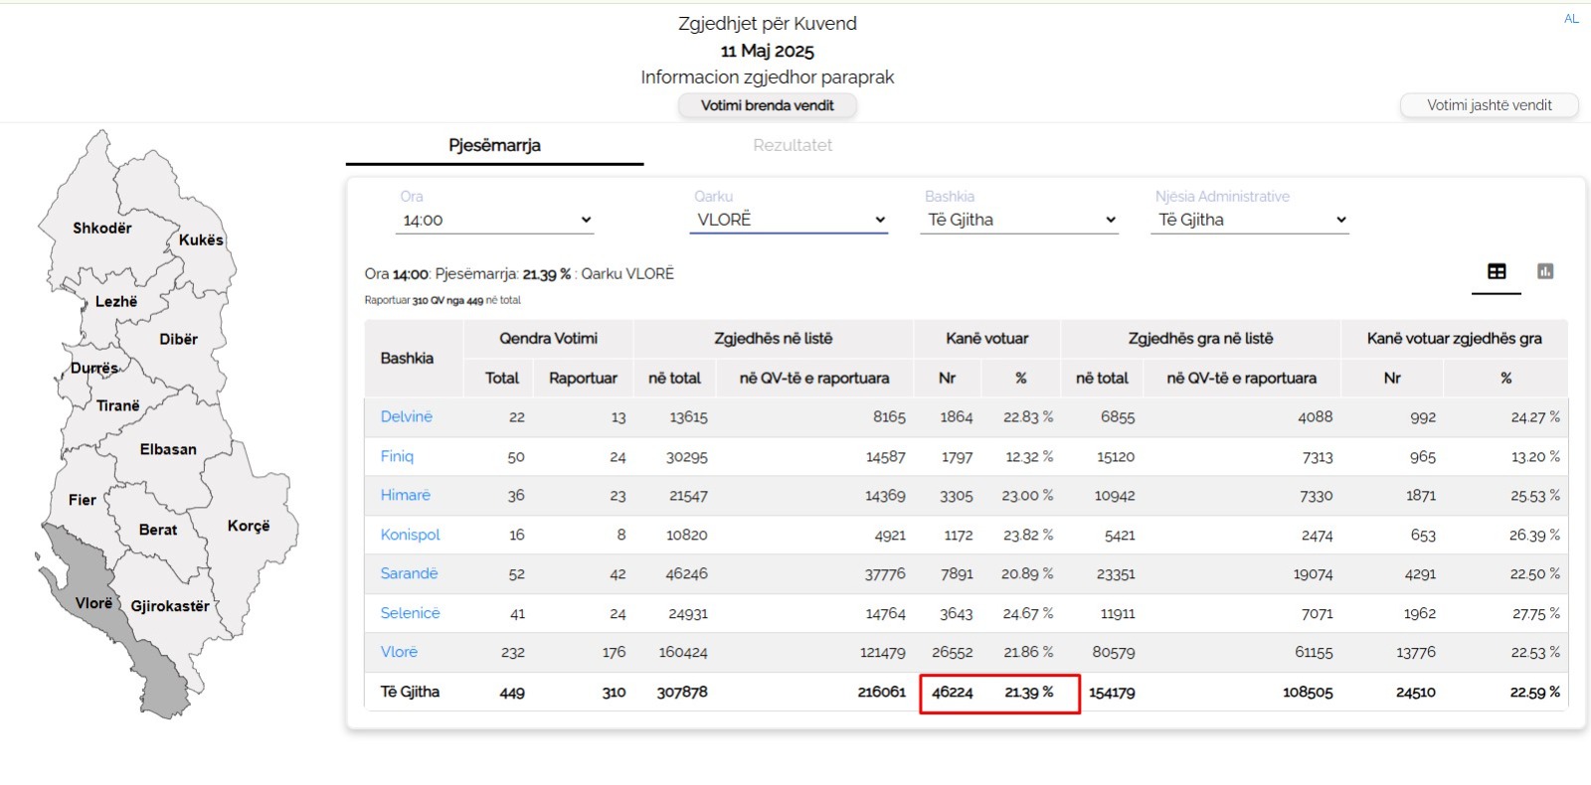The image size is (1591, 785).
Task: Switch to bar chart view icon
Action: [1545, 271]
